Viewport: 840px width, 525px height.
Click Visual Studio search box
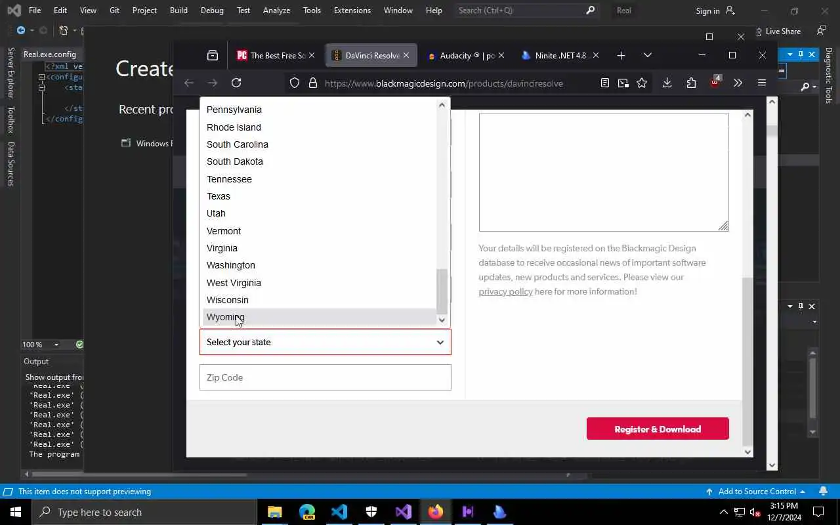click(x=526, y=10)
